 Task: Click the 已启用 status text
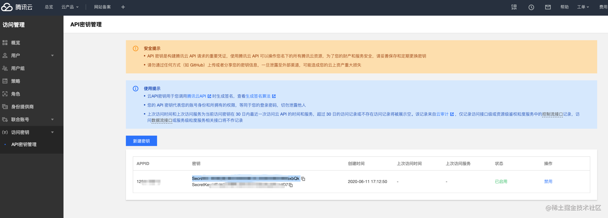click(501, 181)
